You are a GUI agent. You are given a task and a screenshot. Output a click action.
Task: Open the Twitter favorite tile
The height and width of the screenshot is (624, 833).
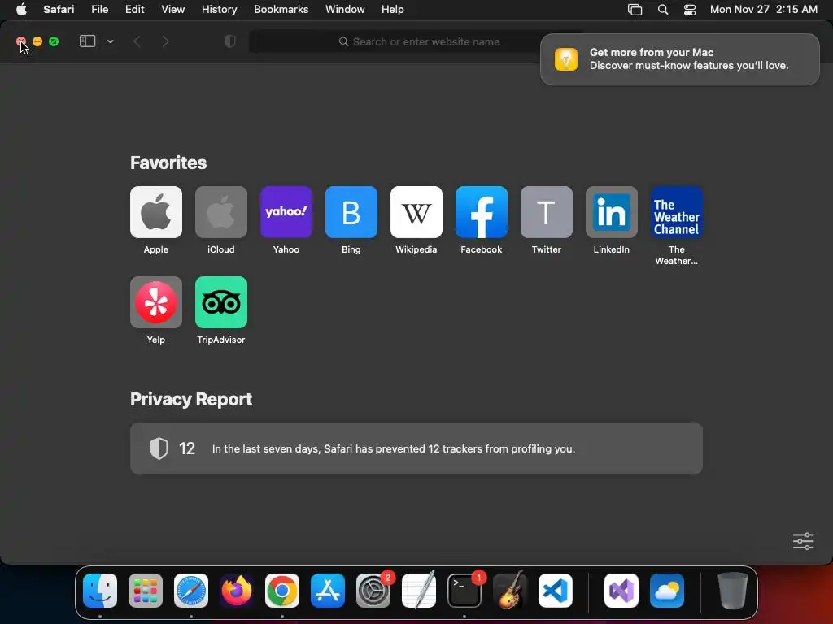pos(546,212)
